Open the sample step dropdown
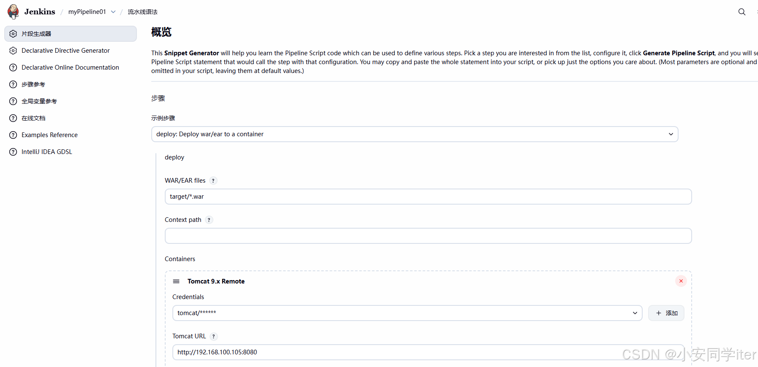758x367 pixels. click(414, 134)
